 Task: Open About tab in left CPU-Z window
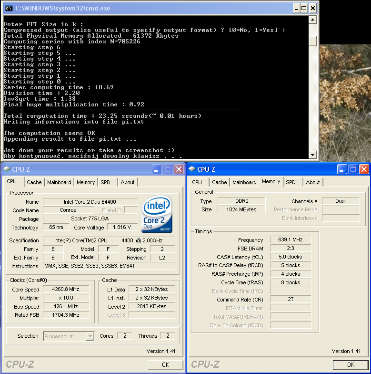point(128,182)
